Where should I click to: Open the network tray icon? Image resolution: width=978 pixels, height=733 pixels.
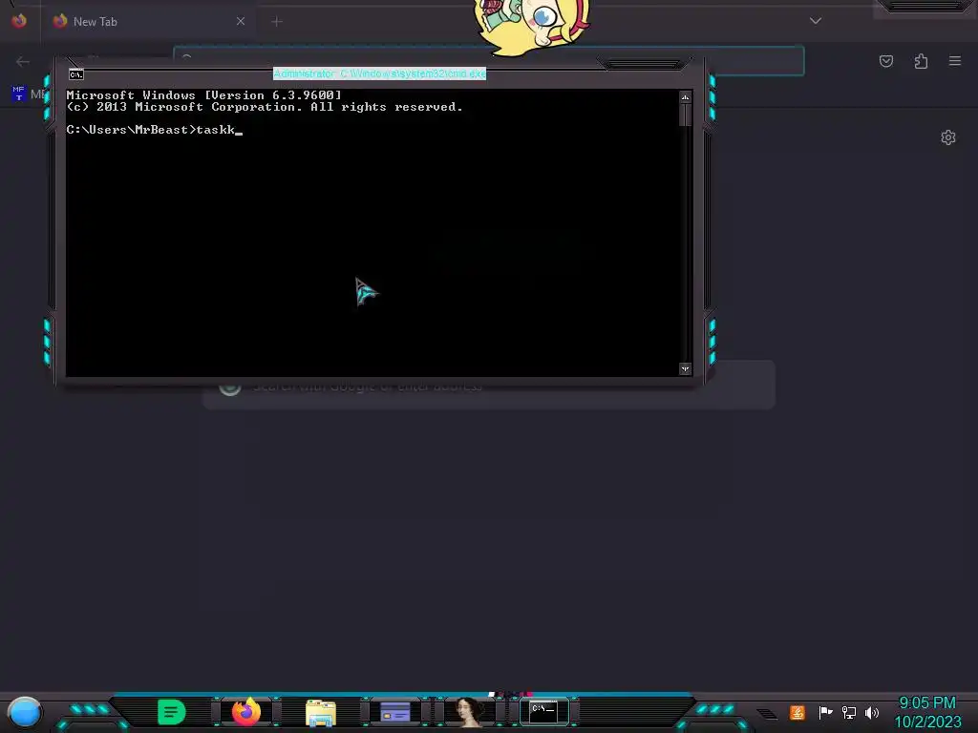point(849,712)
